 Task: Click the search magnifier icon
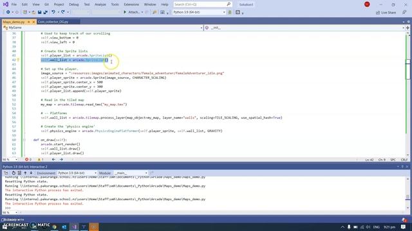point(229,4)
